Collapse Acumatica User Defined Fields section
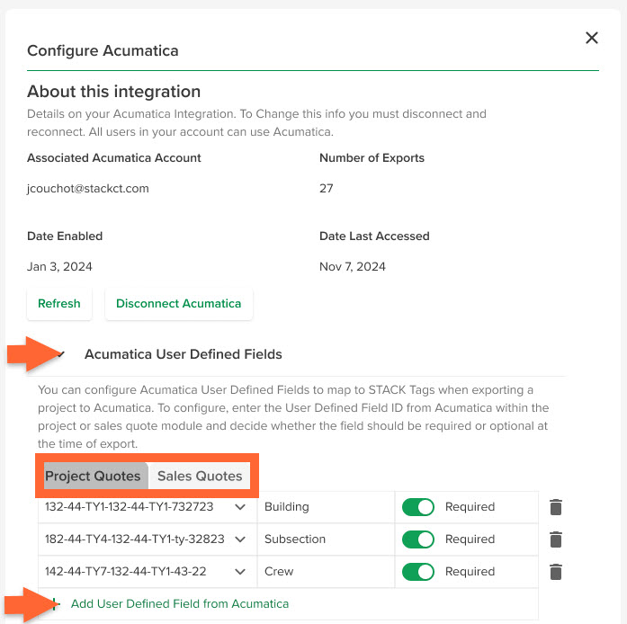Image resolution: width=627 pixels, height=624 pixels. click(61, 354)
